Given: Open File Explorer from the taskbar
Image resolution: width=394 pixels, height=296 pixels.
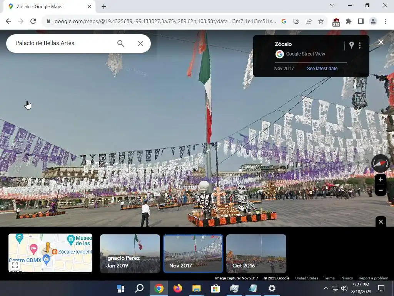Looking at the screenshot, I should point(197,288).
